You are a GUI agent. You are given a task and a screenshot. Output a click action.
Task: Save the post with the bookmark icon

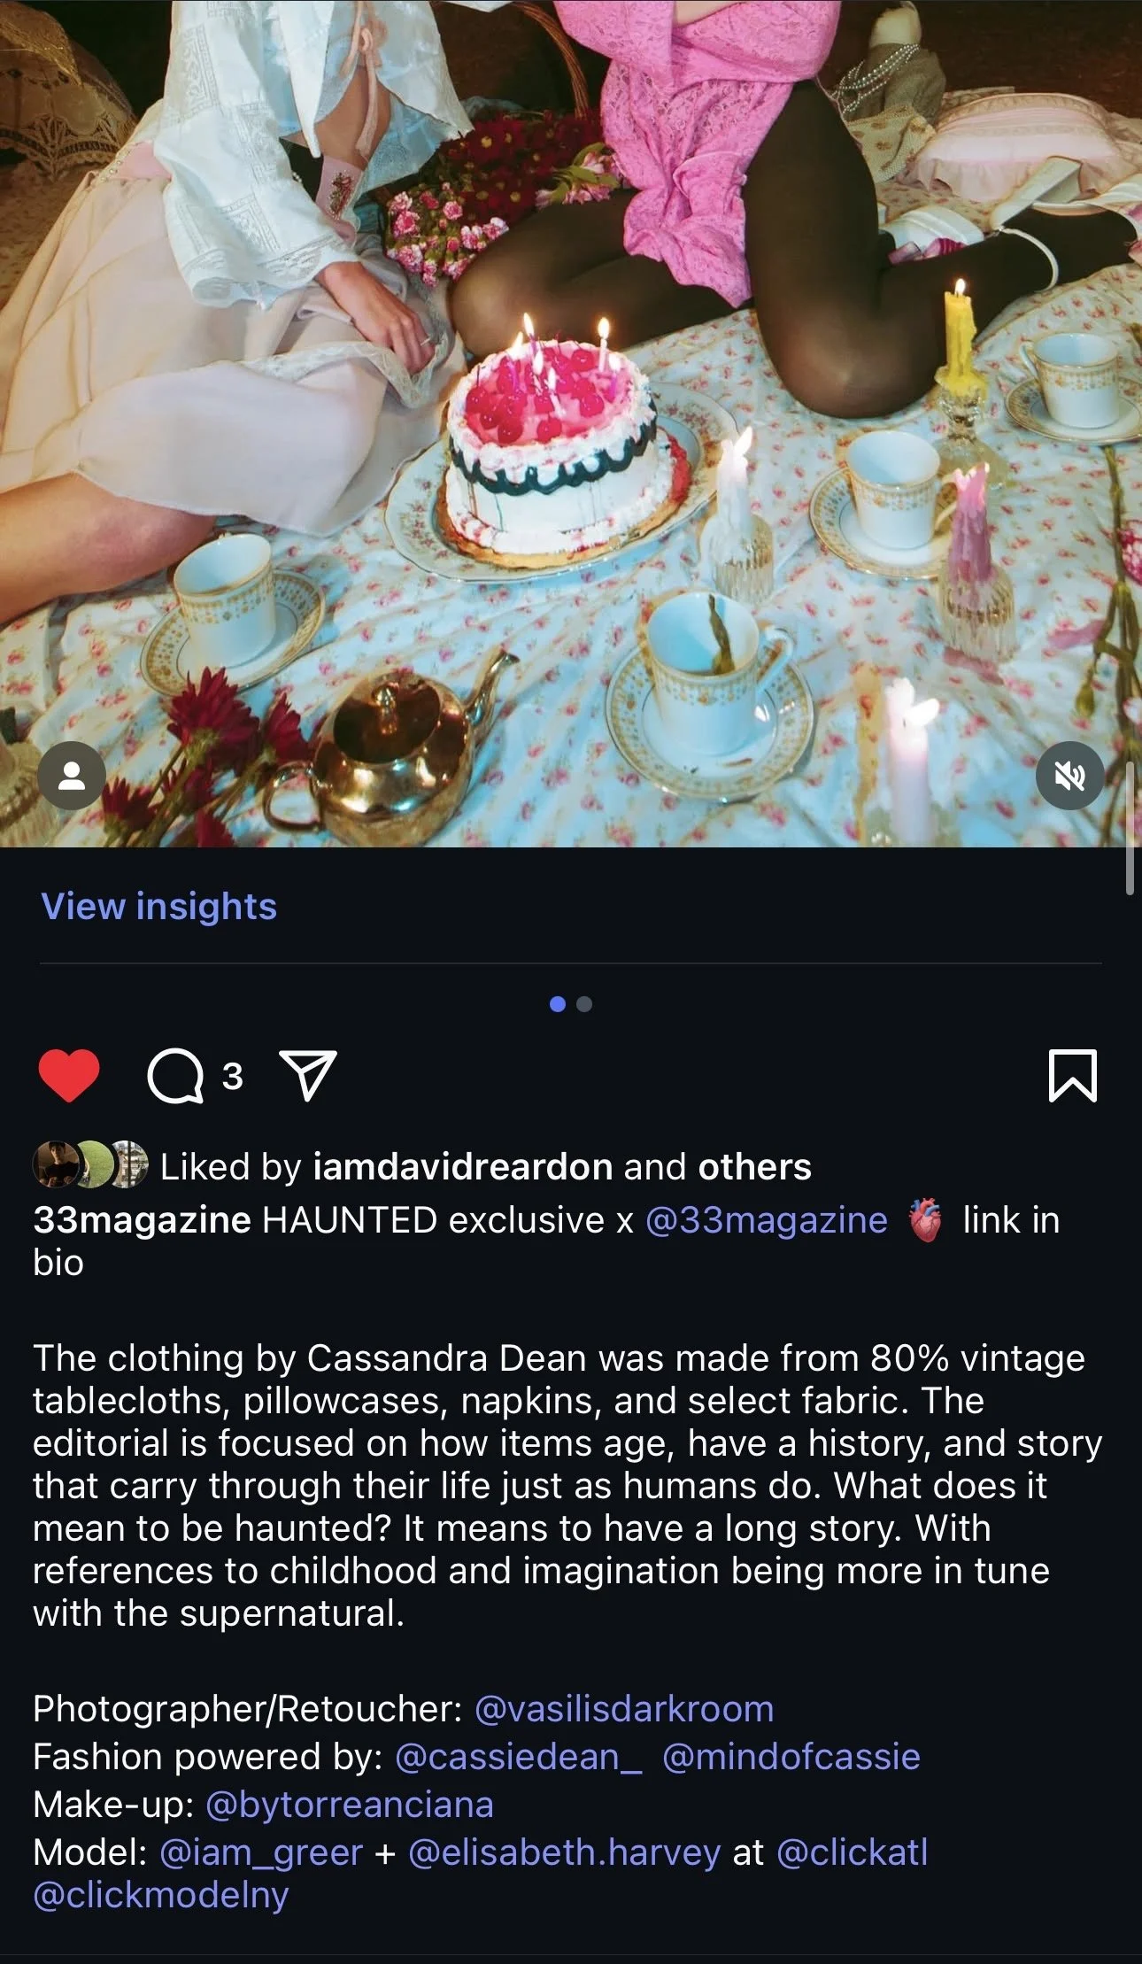click(1073, 1076)
